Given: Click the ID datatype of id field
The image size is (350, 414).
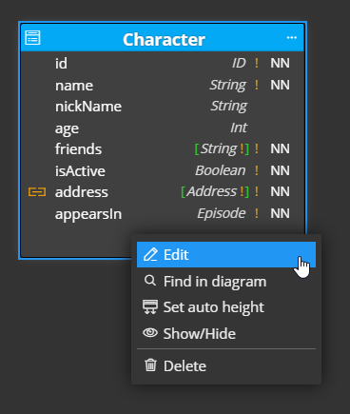Looking at the screenshot, I should coord(239,63).
